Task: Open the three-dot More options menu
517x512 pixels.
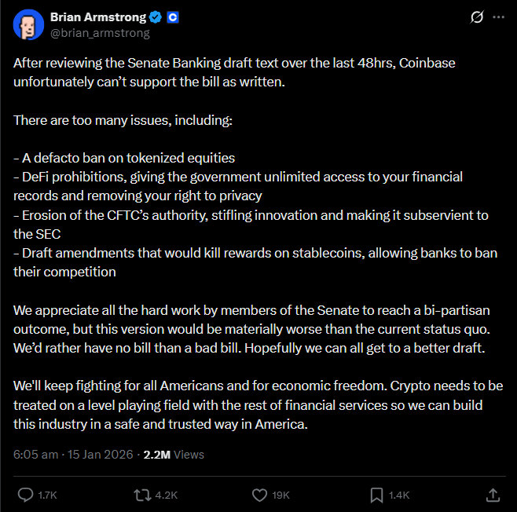Action: [x=498, y=17]
